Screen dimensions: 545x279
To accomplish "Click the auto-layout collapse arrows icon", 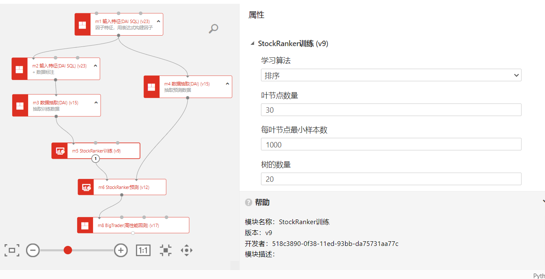I will (x=165, y=251).
